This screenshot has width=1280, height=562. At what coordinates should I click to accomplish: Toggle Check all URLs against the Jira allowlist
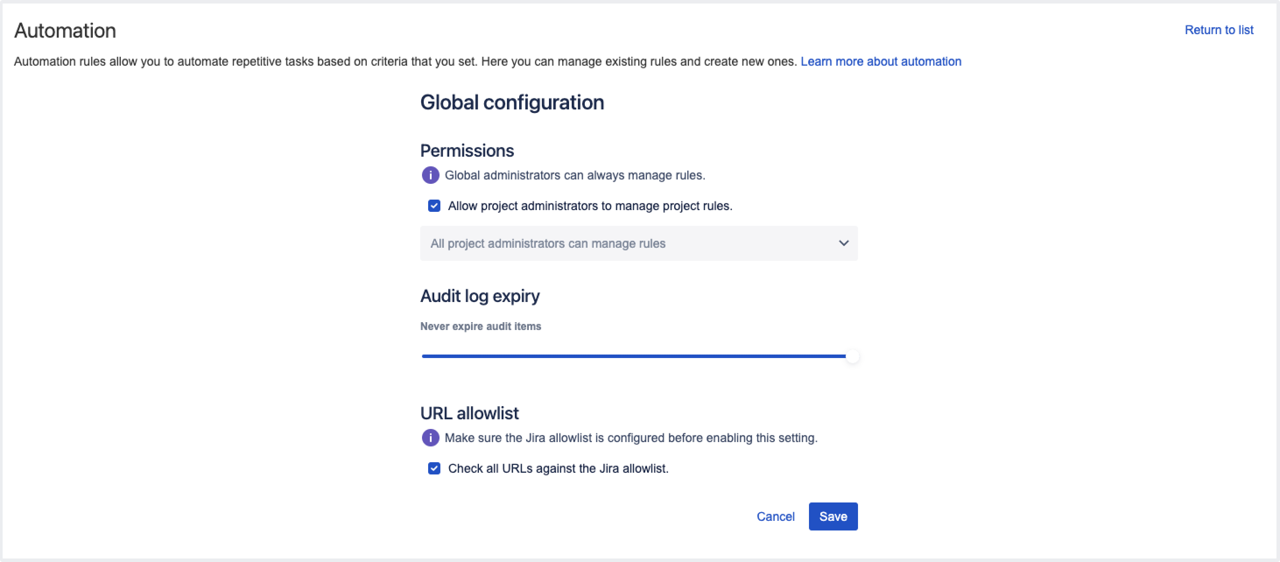(434, 468)
